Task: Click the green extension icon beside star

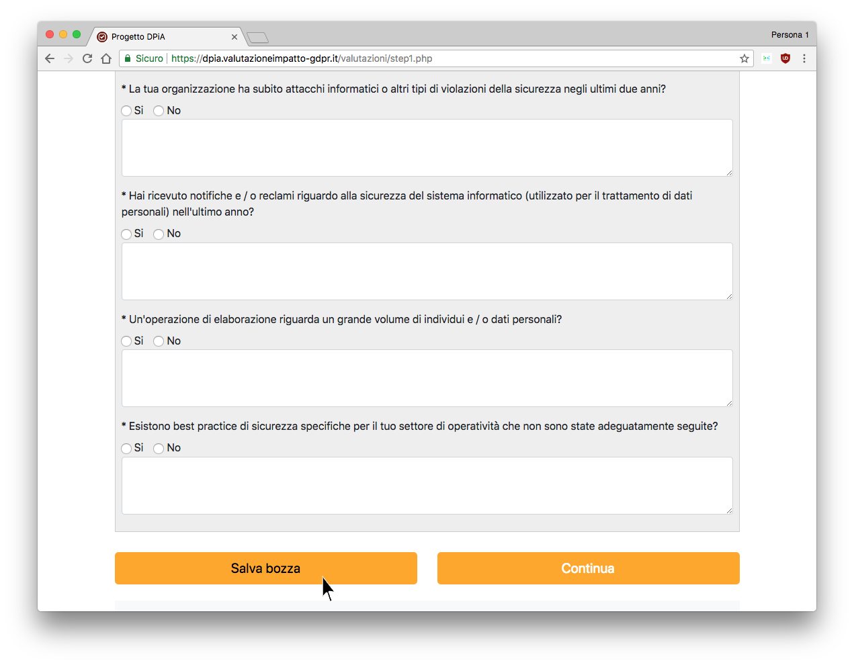Action: pos(767,58)
